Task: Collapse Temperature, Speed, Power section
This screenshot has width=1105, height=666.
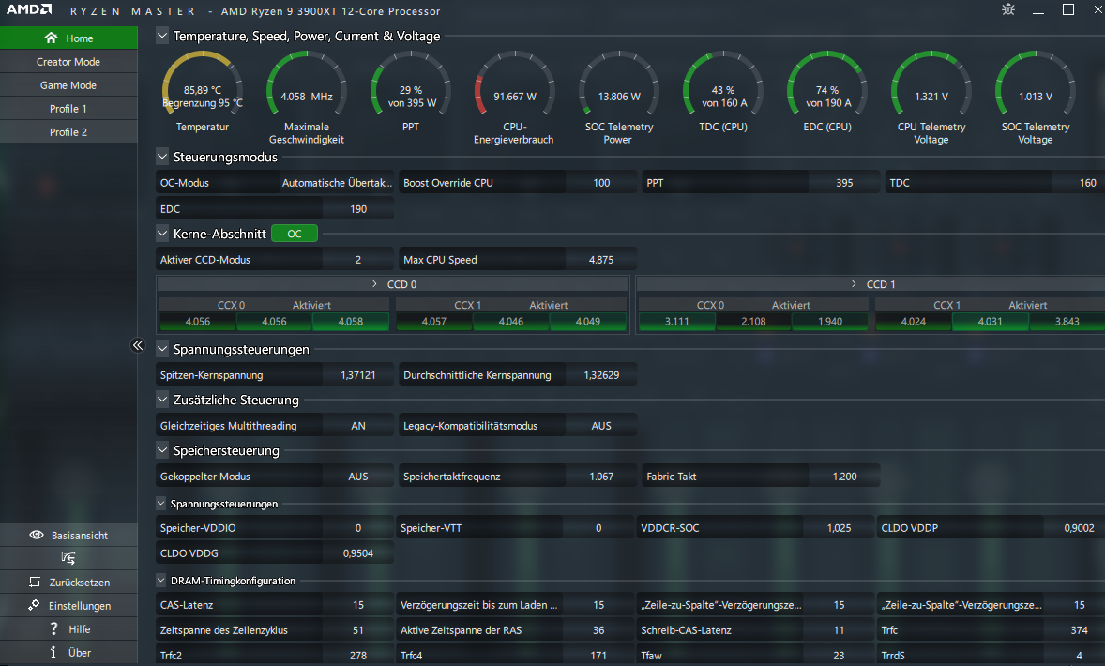Action: click(162, 36)
